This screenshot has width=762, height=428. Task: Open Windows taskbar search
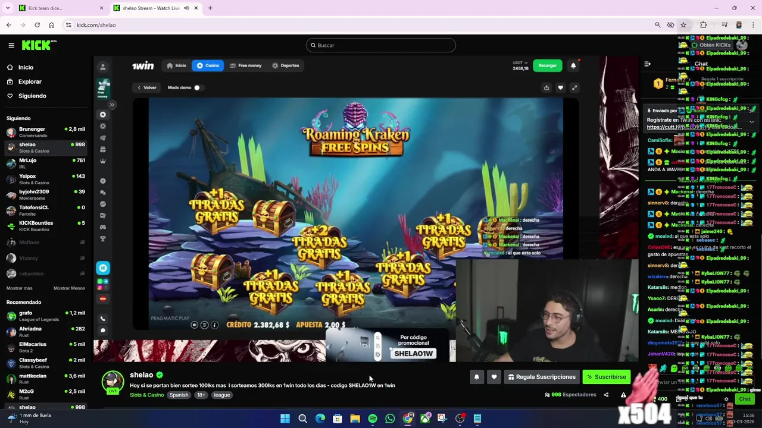302,418
